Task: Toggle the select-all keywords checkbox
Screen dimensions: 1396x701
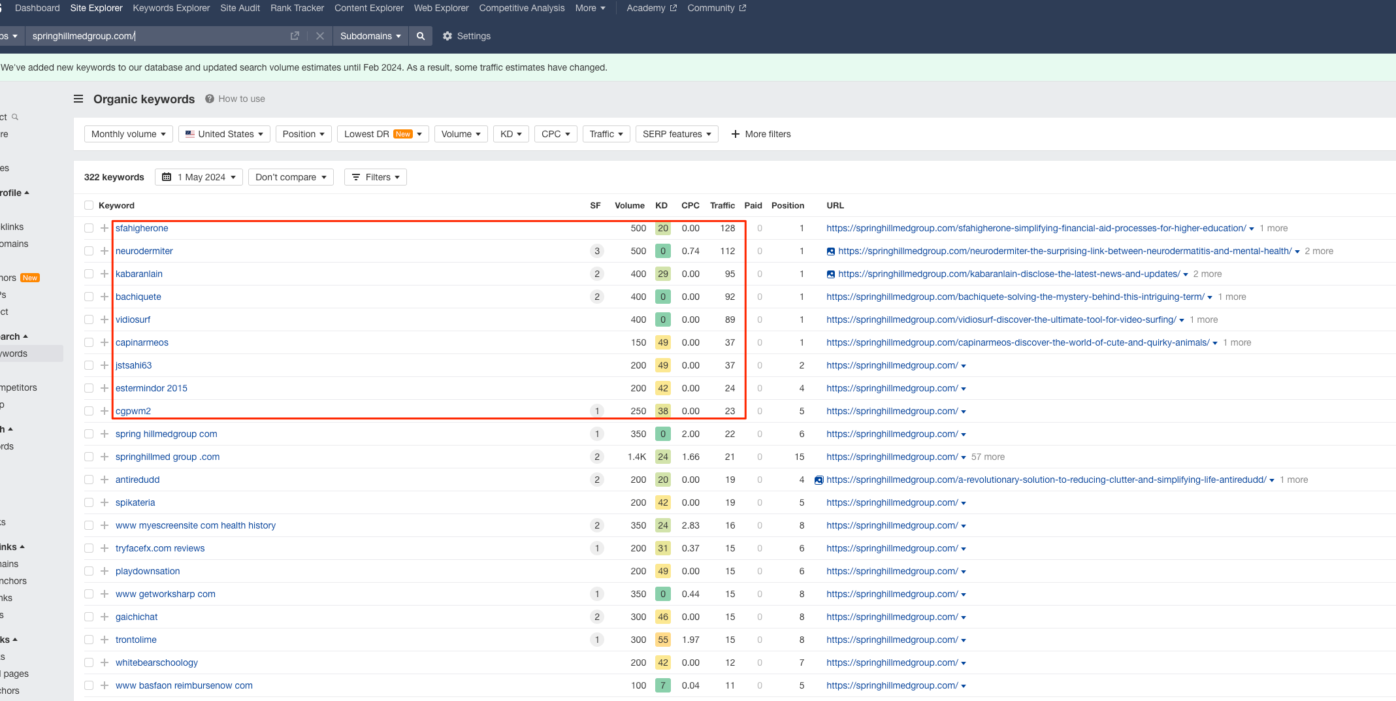Action: point(89,205)
